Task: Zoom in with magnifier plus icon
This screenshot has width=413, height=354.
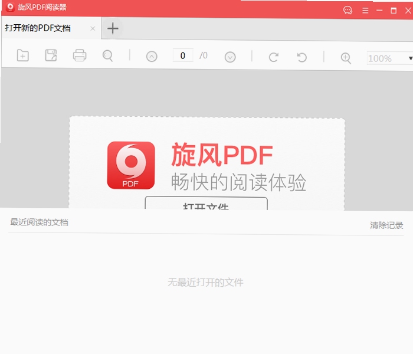Action: (x=346, y=58)
